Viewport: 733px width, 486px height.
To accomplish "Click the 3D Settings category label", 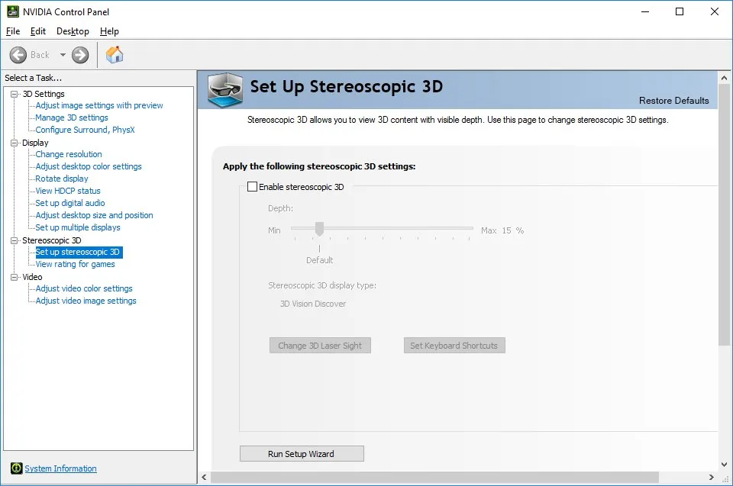I will 44,94.
